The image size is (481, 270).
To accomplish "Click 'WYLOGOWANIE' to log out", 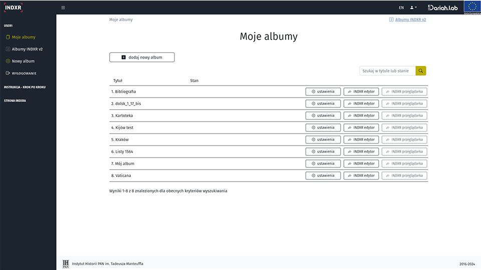I will (x=24, y=73).
